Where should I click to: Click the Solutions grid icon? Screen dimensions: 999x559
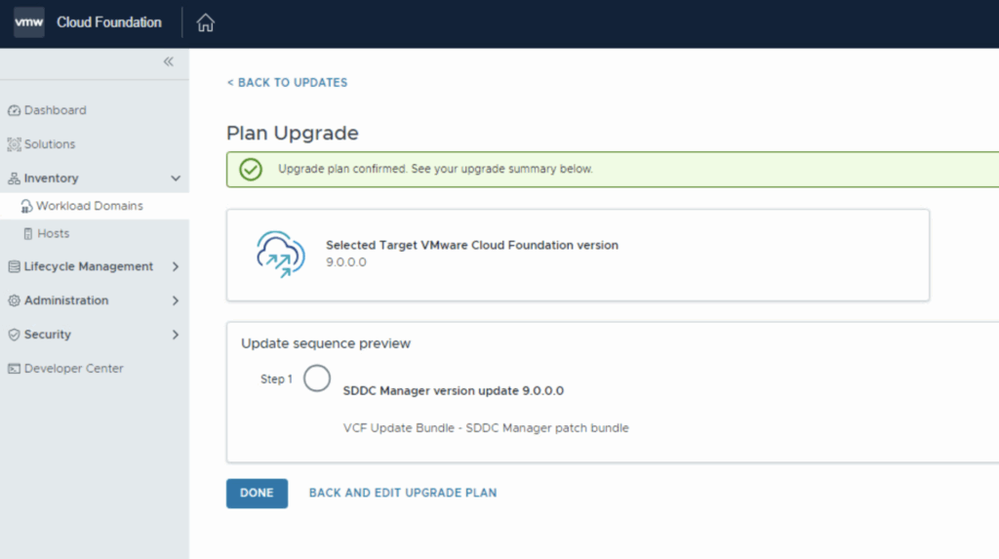(14, 144)
